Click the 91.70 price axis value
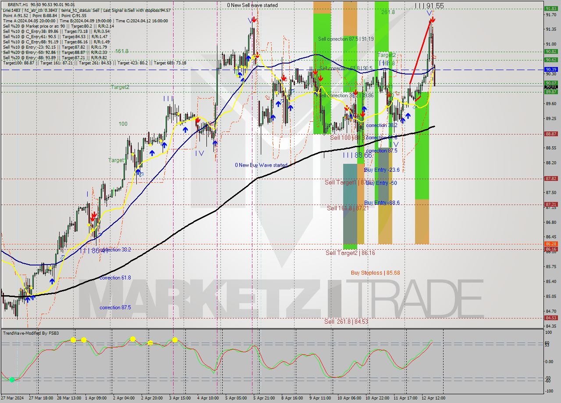This screenshot has height=403, width=561. [x=551, y=14]
